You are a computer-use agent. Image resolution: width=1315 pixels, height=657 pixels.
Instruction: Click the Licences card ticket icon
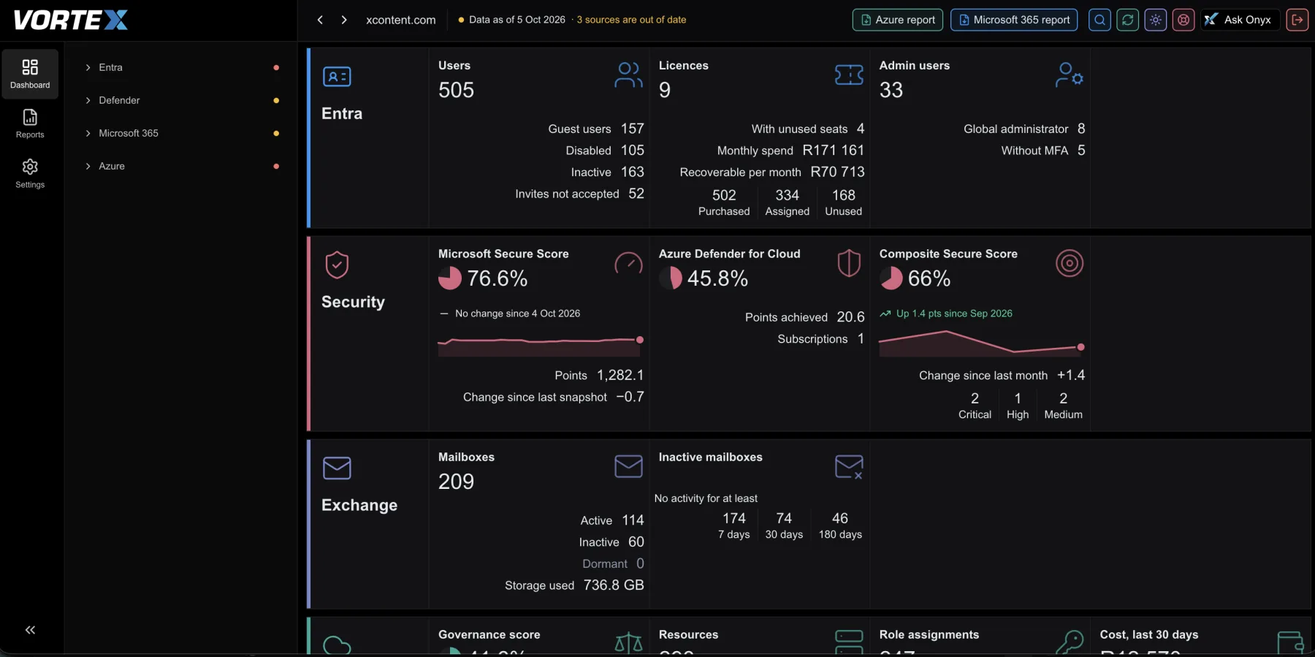[x=849, y=75]
